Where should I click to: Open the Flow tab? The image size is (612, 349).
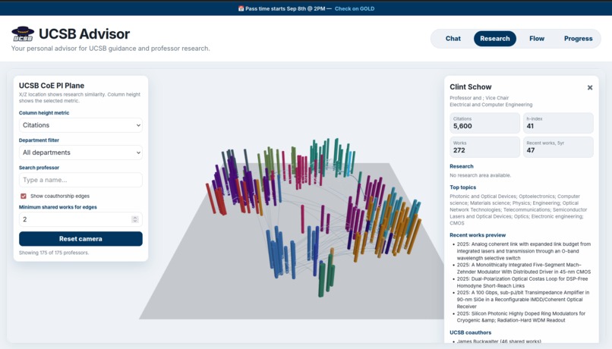click(537, 39)
